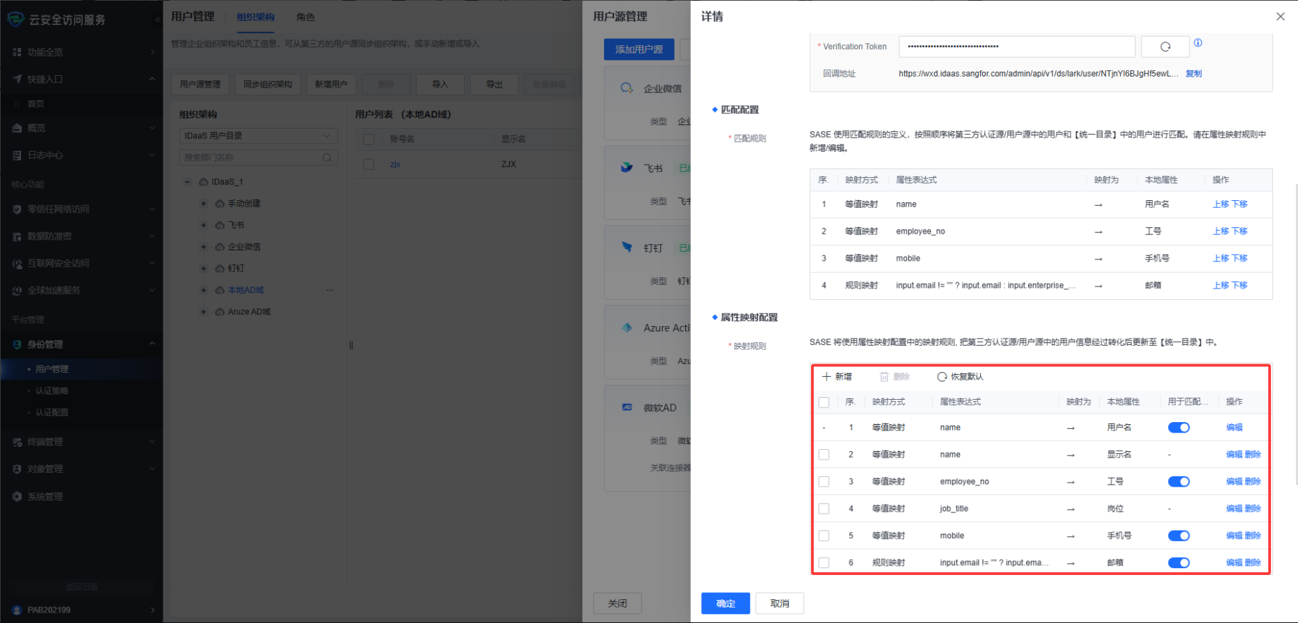Click the search icon in the department search box
This screenshot has width=1298, height=623.
coord(327,158)
